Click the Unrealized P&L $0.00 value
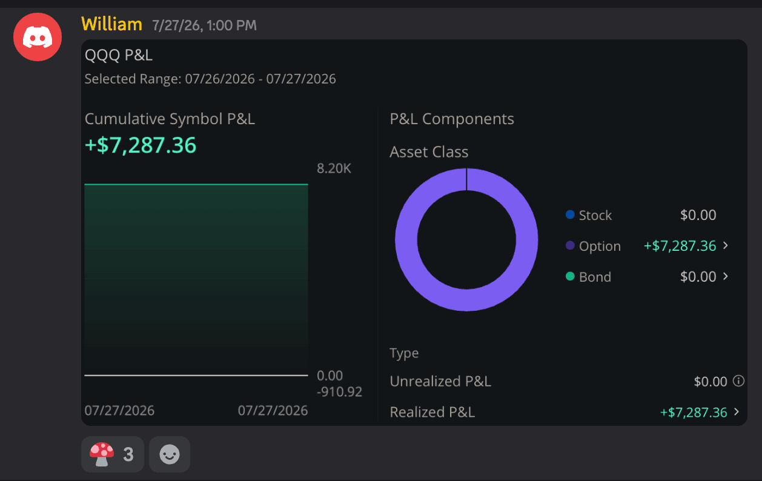Image resolution: width=762 pixels, height=481 pixels. click(x=711, y=382)
